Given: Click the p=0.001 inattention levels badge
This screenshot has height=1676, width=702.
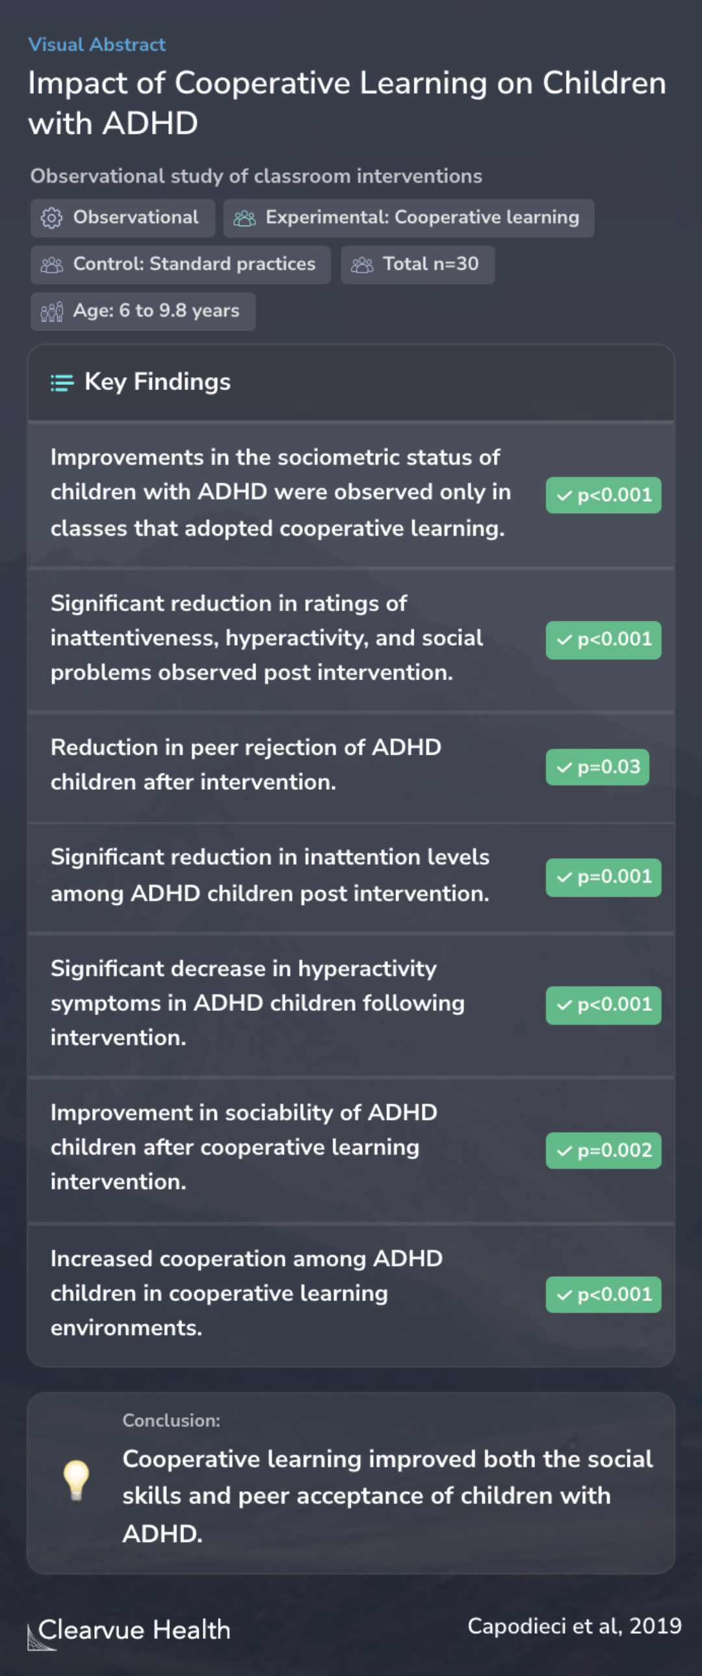Looking at the screenshot, I should (x=603, y=877).
